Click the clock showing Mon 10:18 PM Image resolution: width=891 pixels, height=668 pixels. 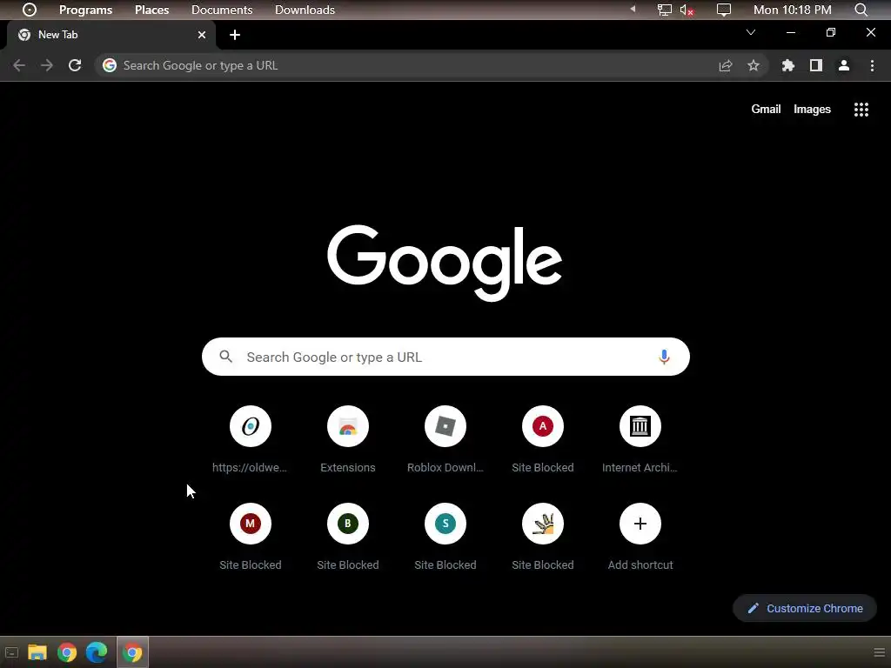tap(792, 10)
